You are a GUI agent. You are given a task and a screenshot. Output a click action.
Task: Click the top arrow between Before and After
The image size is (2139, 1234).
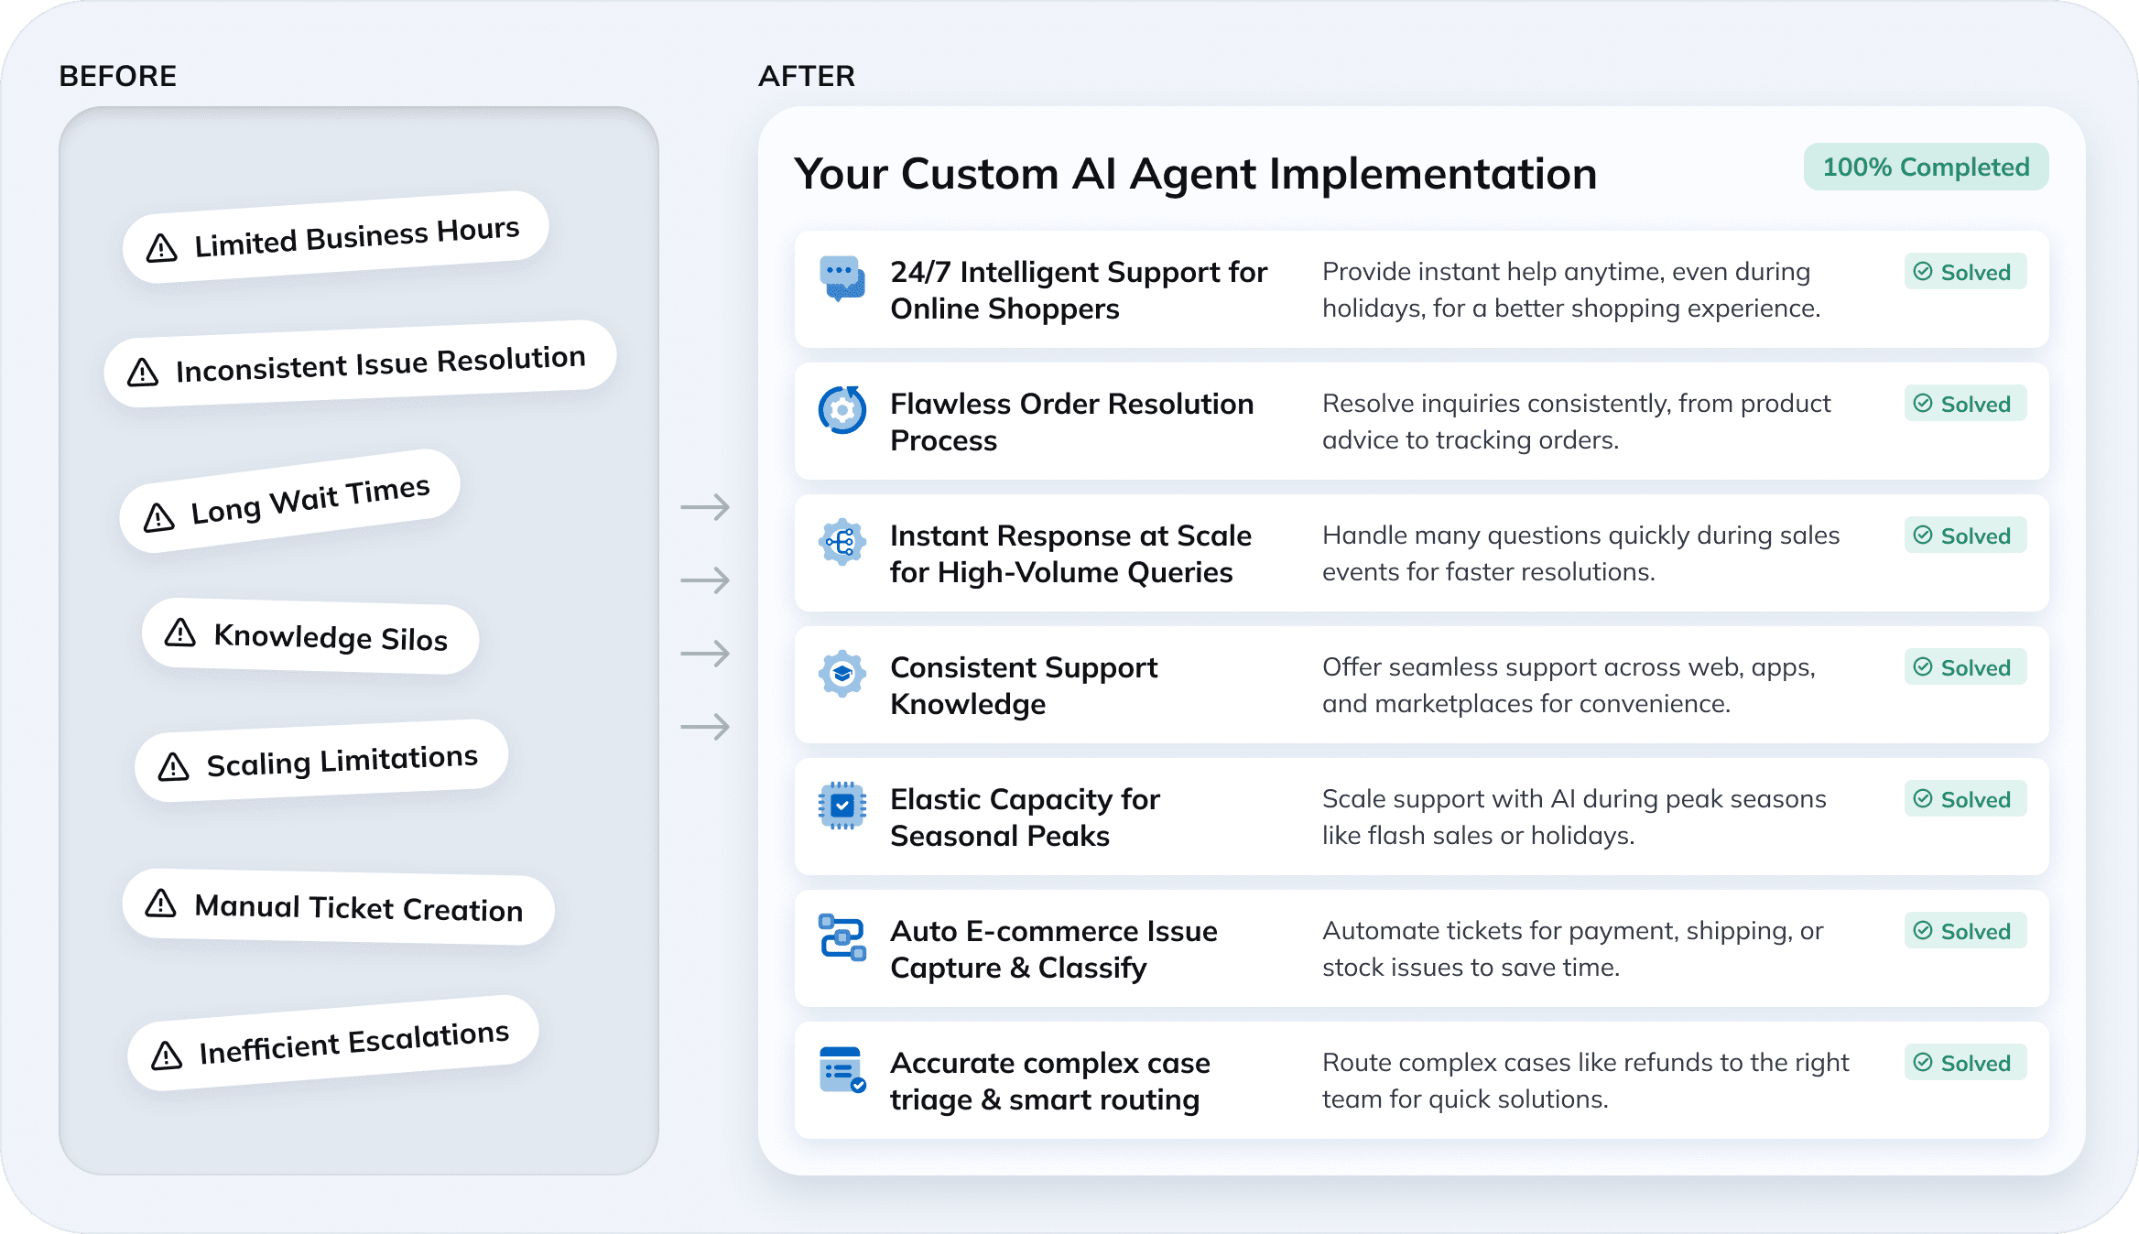pyautogui.click(x=705, y=506)
